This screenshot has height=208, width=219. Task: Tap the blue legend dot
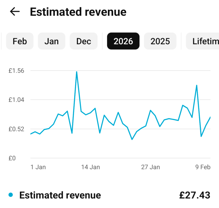pos(11,195)
